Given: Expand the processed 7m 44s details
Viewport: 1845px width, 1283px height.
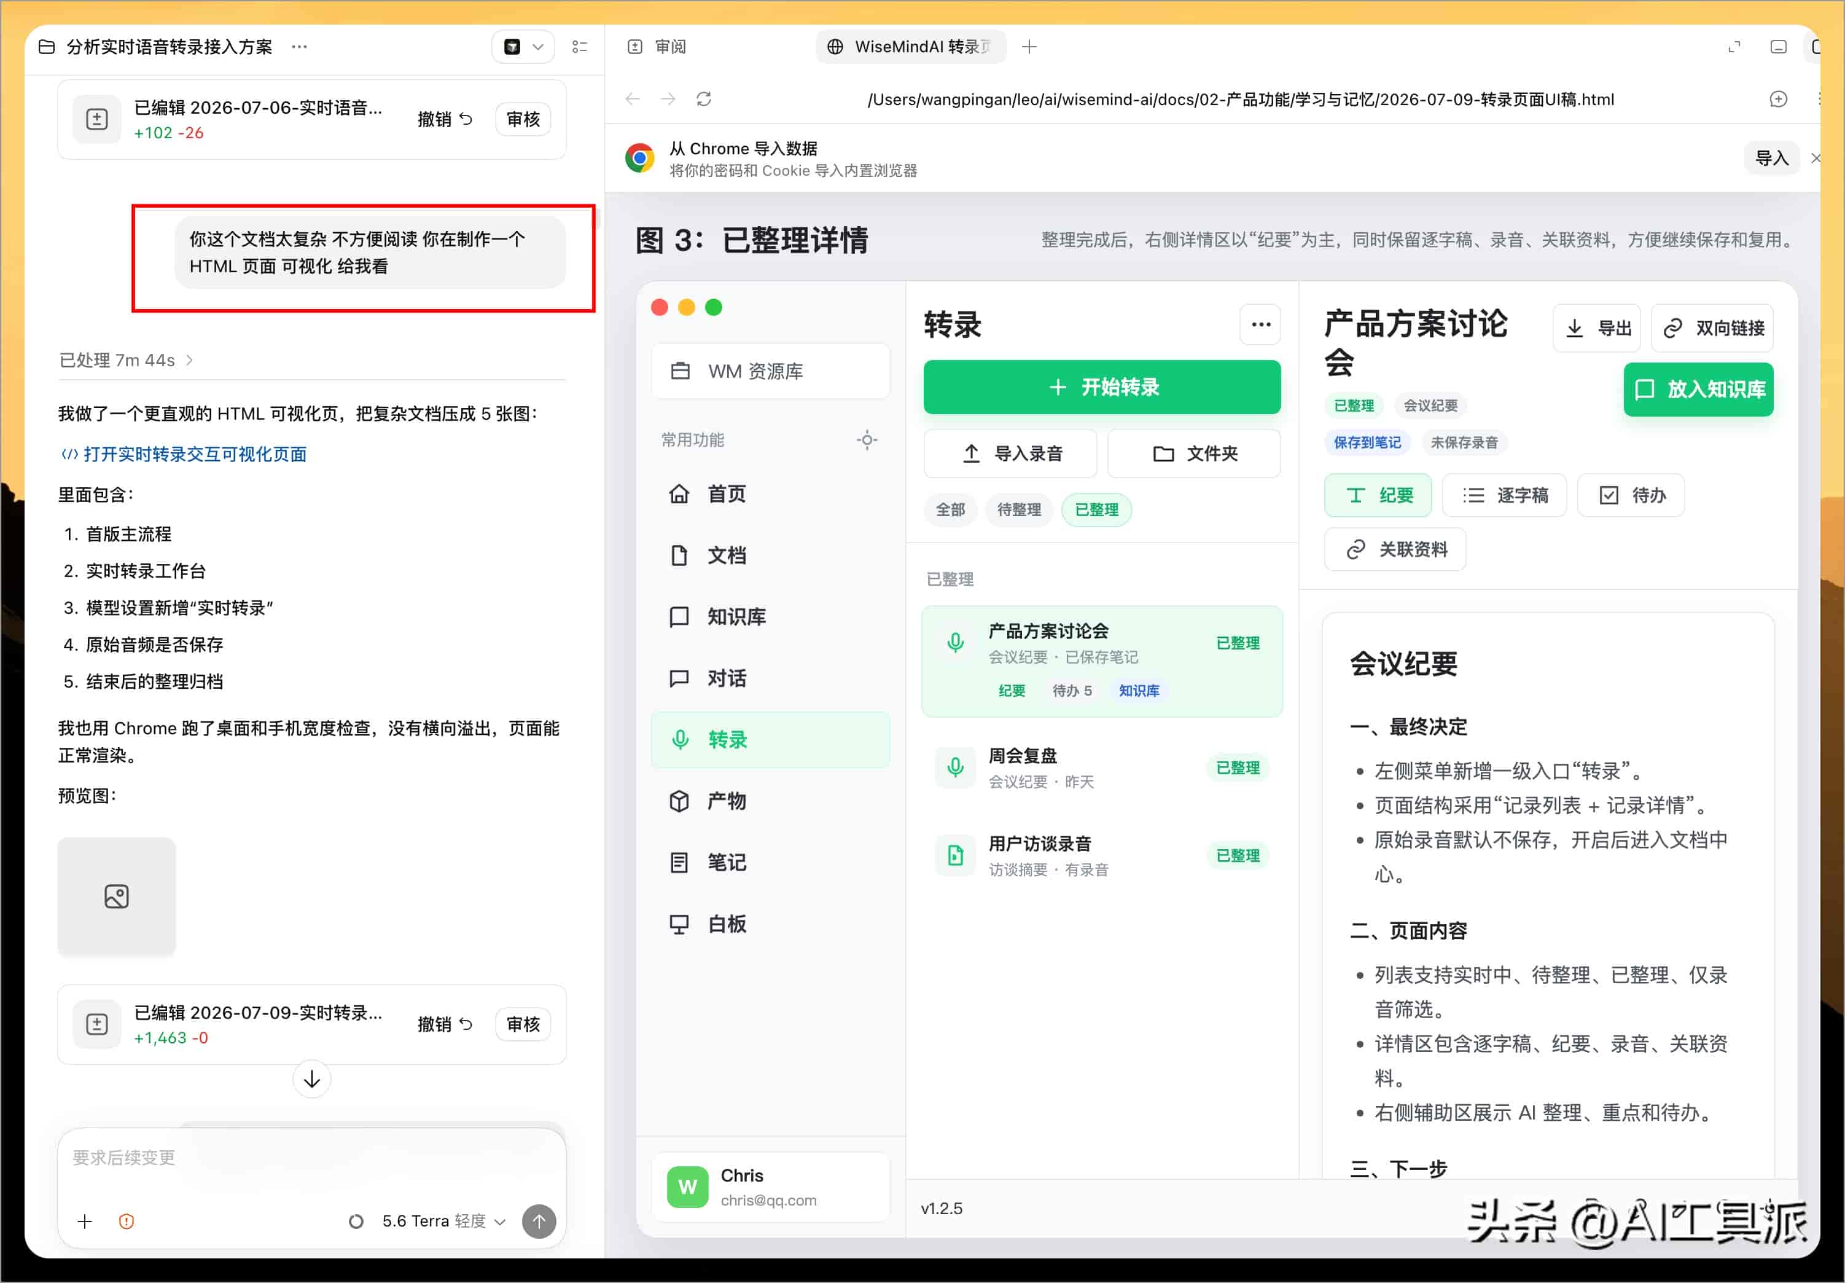Looking at the screenshot, I should coord(126,360).
